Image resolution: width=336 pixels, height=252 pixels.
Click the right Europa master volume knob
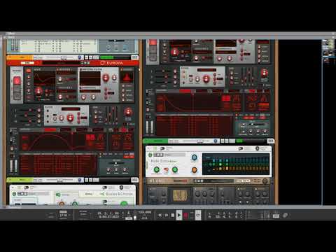click(265, 73)
